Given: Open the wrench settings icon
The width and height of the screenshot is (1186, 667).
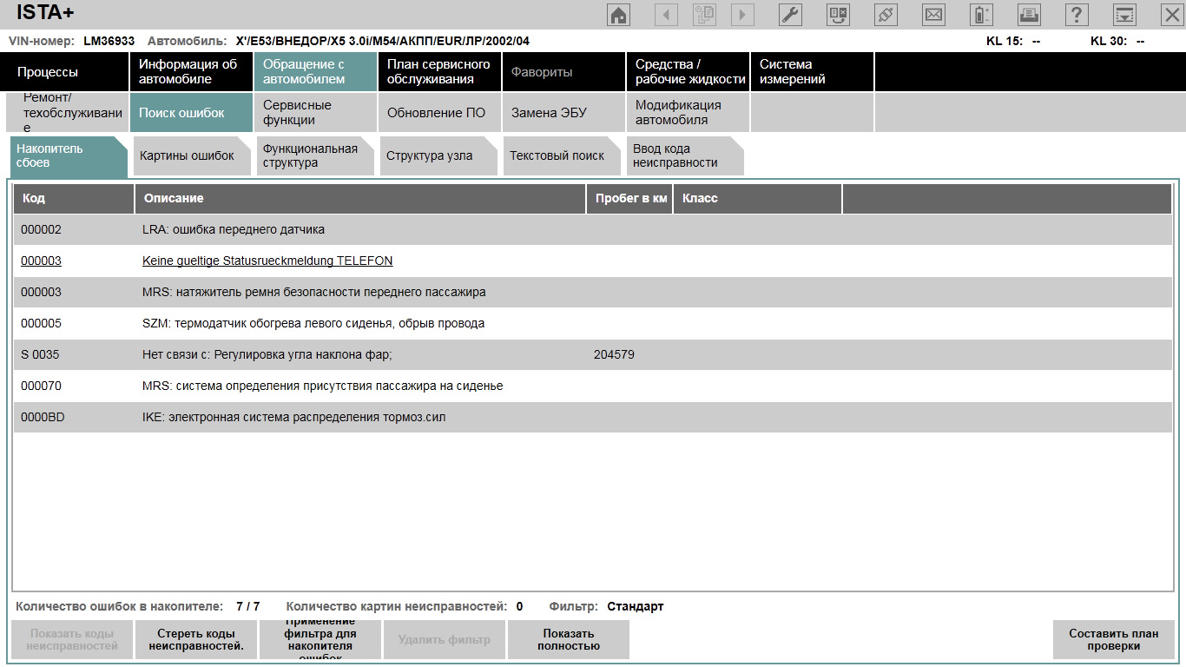Looking at the screenshot, I should (790, 15).
